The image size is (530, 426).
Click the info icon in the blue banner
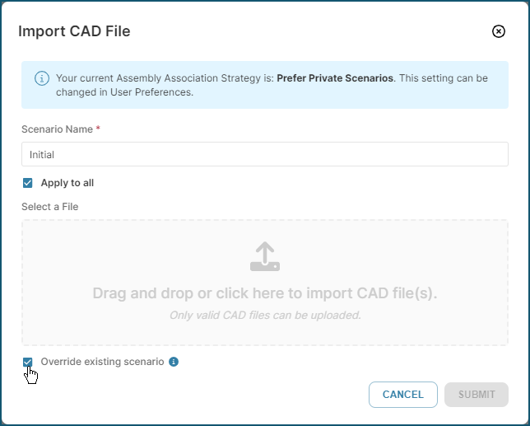42,78
